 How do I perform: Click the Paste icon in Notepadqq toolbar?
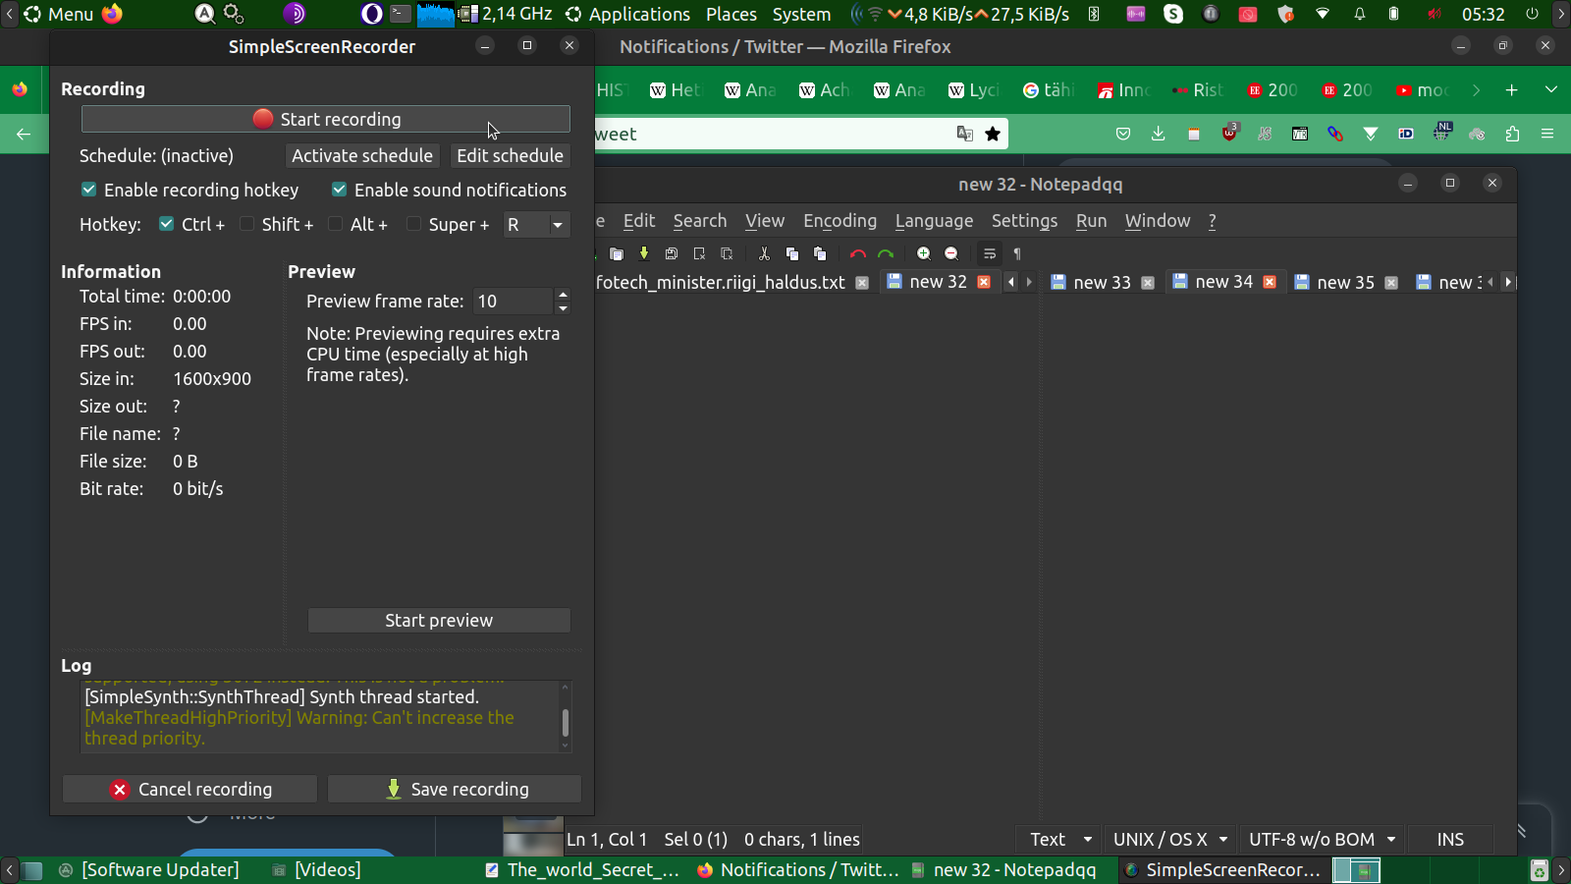[820, 253]
